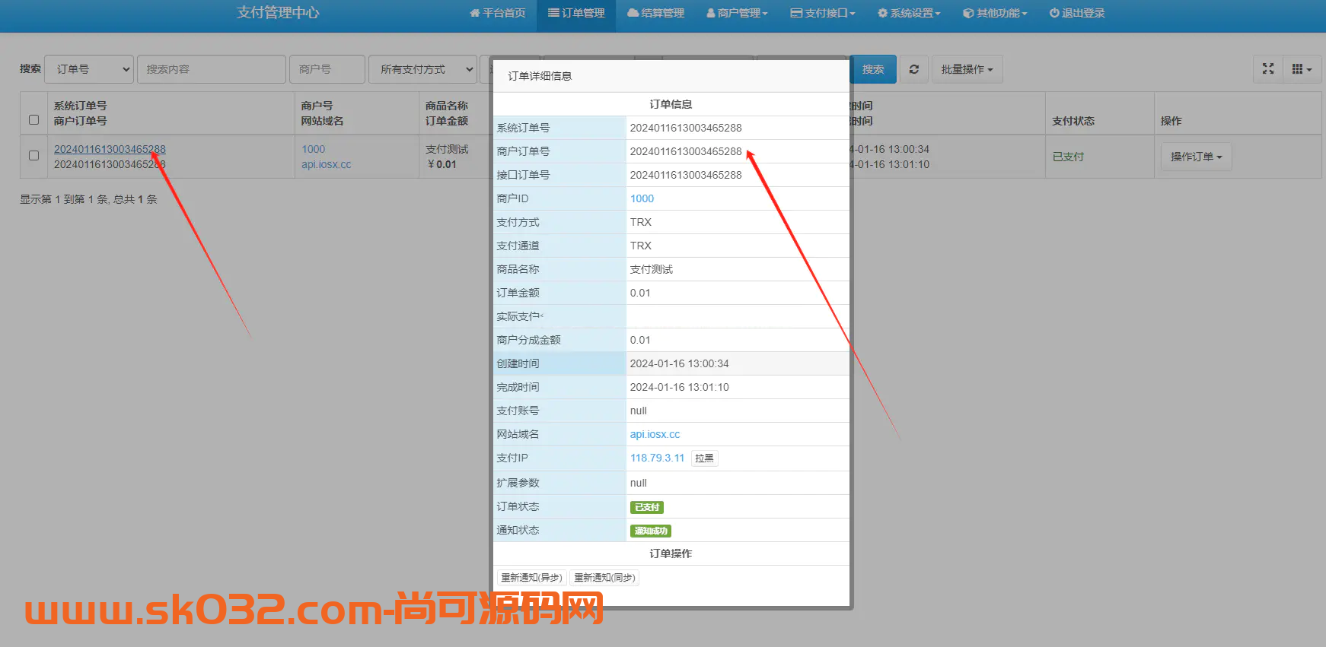Open the 操作订单 dropdown button

(x=1196, y=157)
